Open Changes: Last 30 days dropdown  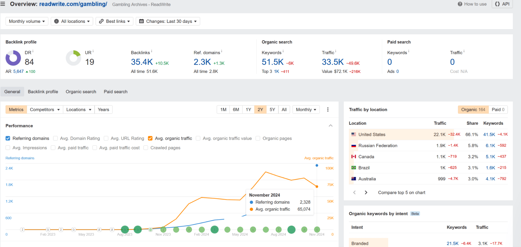point(168,21)
